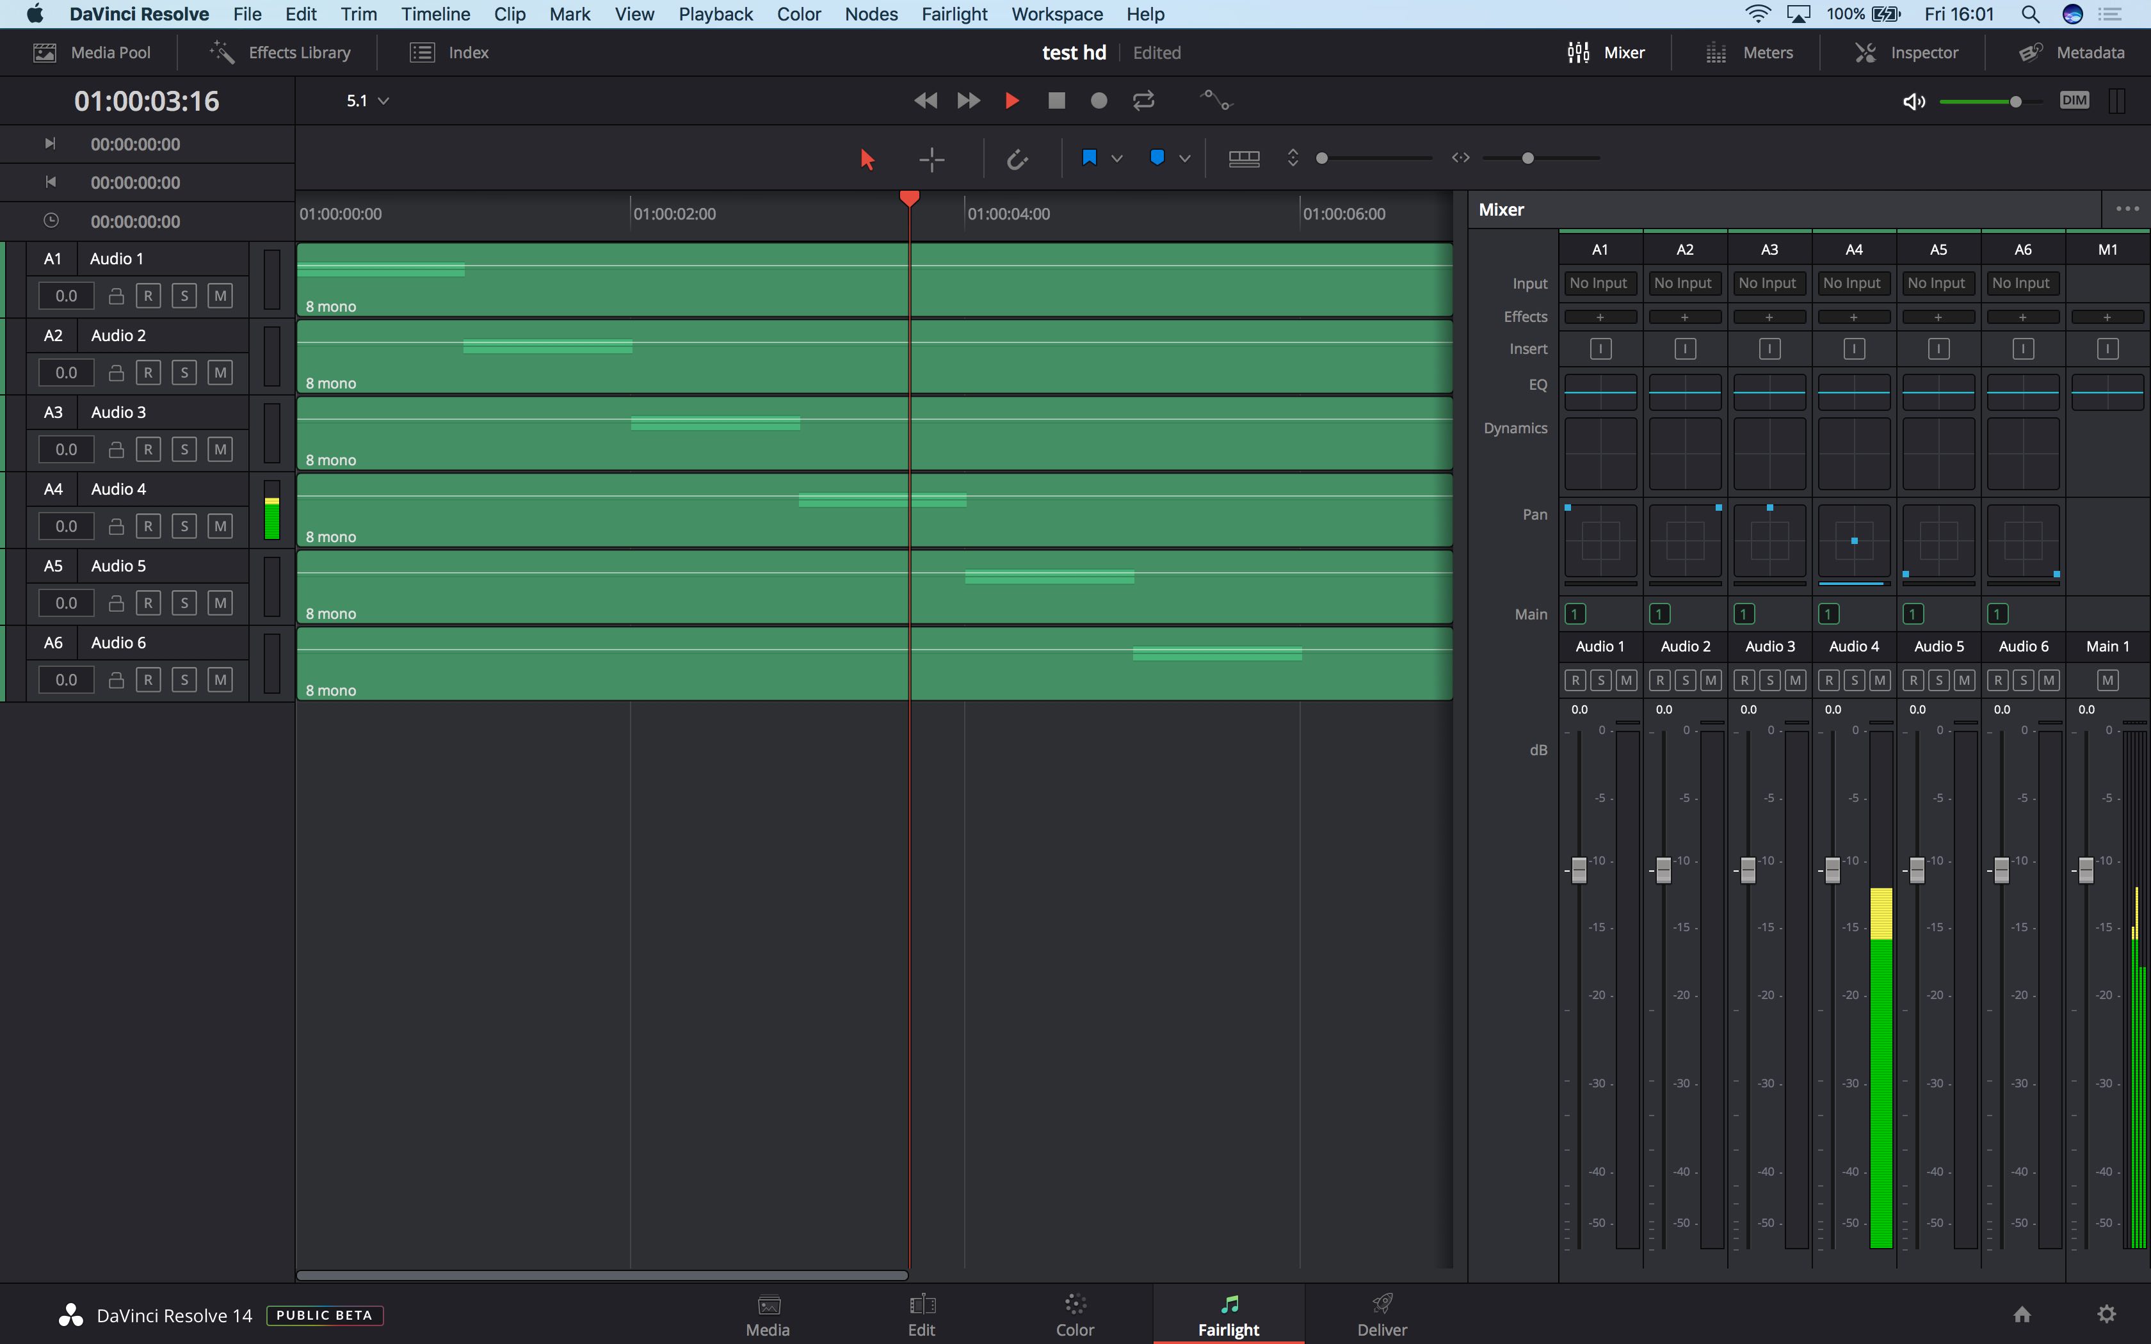Viewport: 2151px width, 1344px height.
Task: Toggle the DIM button
Action: 2074,100
